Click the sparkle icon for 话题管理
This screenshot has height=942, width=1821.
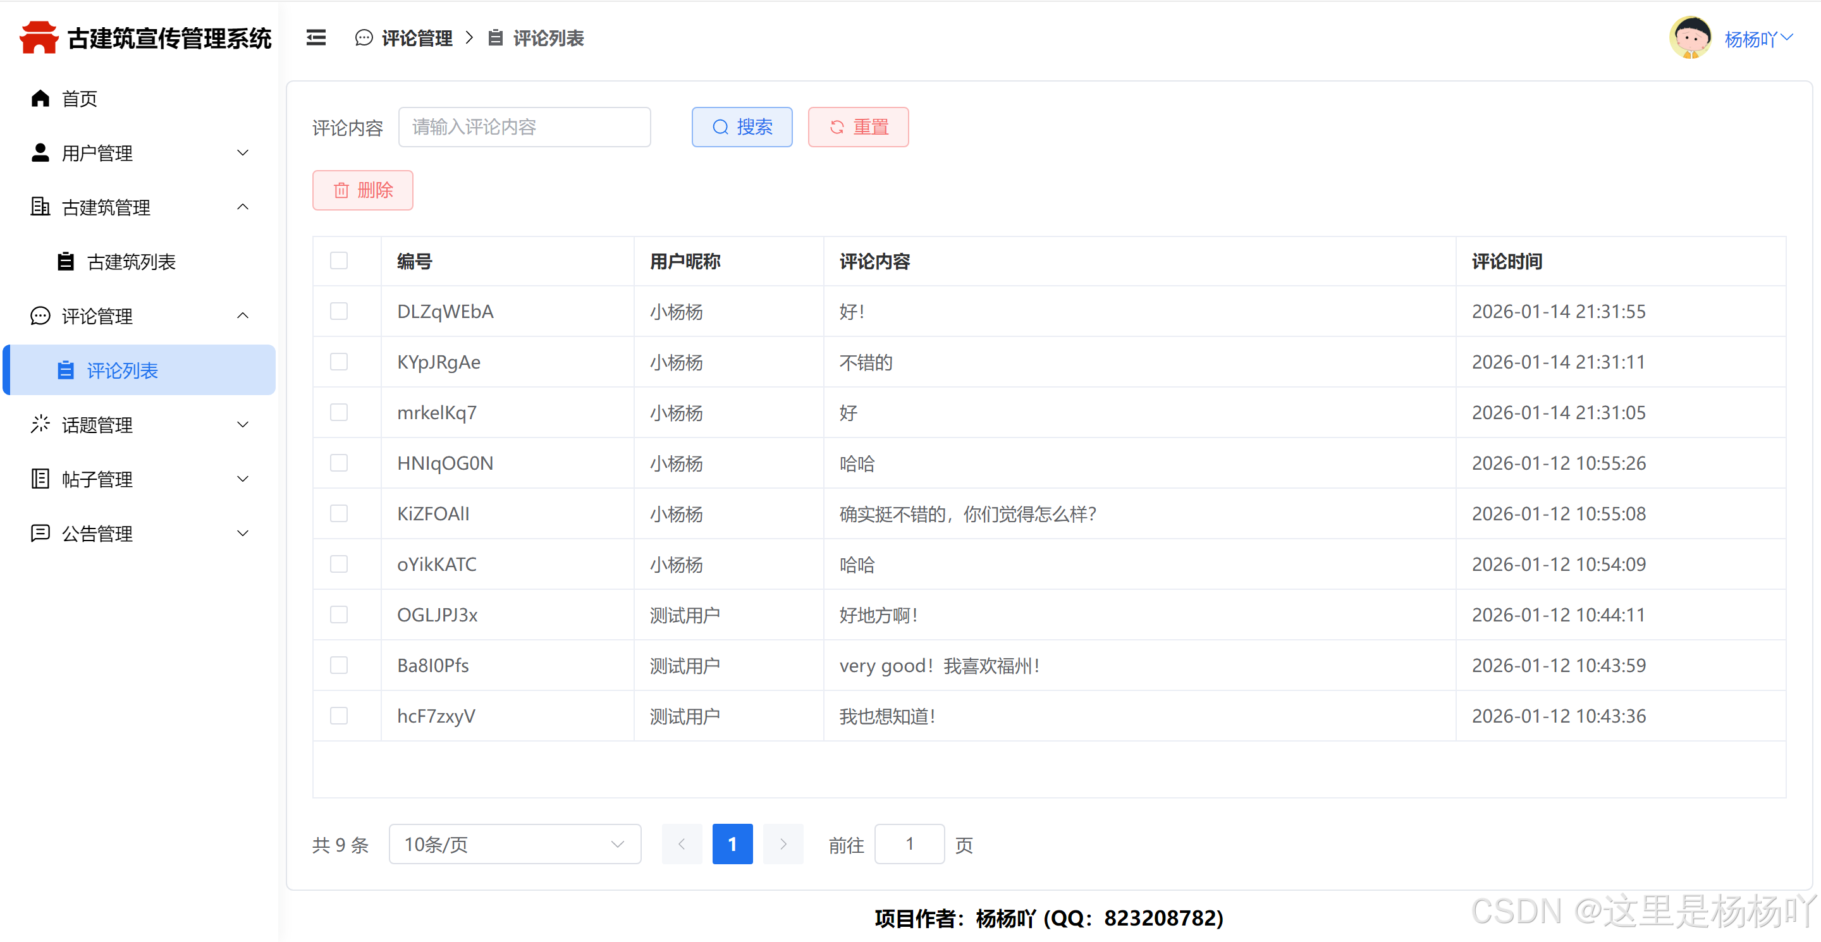point(40,425)
